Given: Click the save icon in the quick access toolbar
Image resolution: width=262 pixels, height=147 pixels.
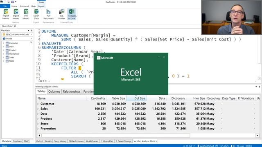Looking at the screenshot, I should point(12,2).
